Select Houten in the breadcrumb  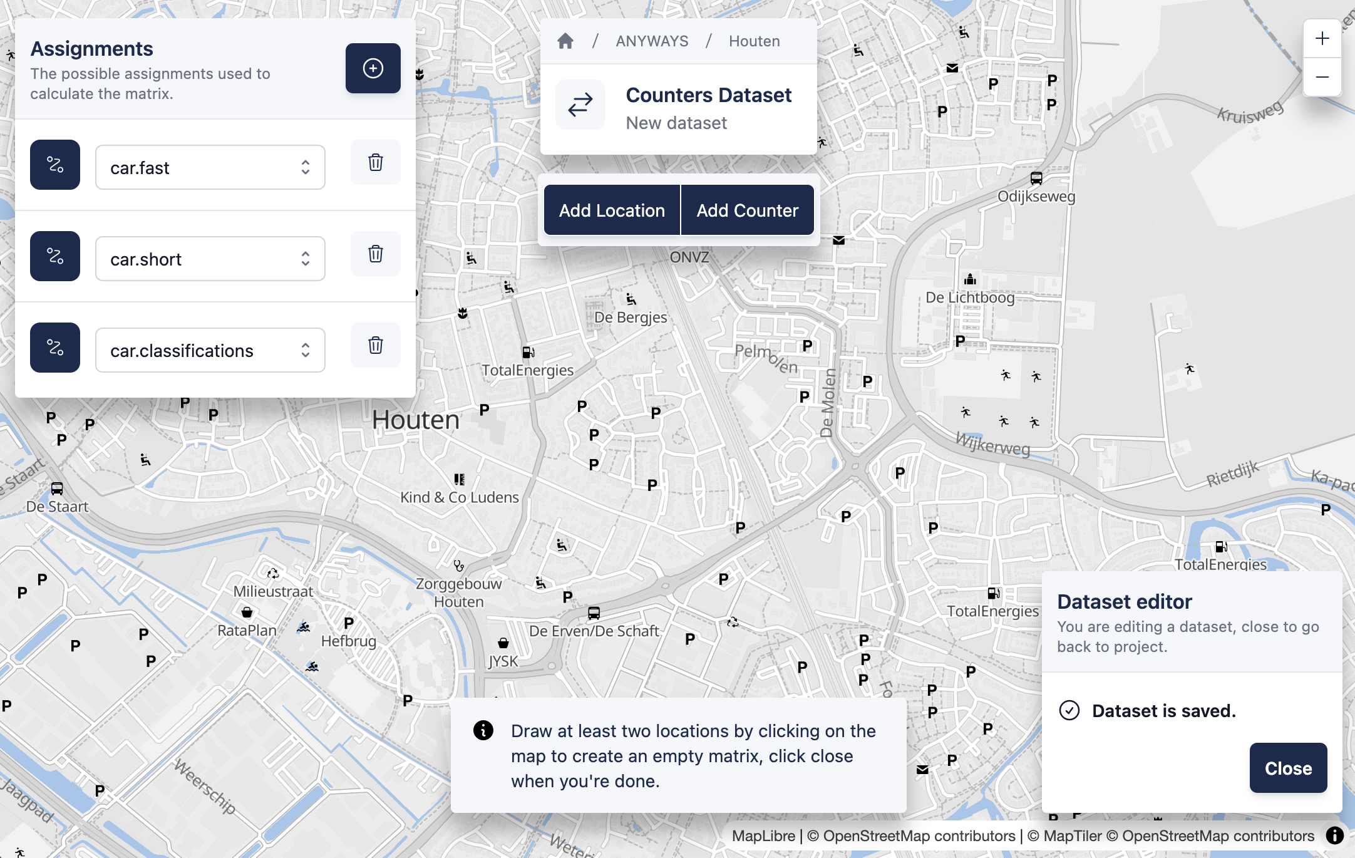click(754, 41)
